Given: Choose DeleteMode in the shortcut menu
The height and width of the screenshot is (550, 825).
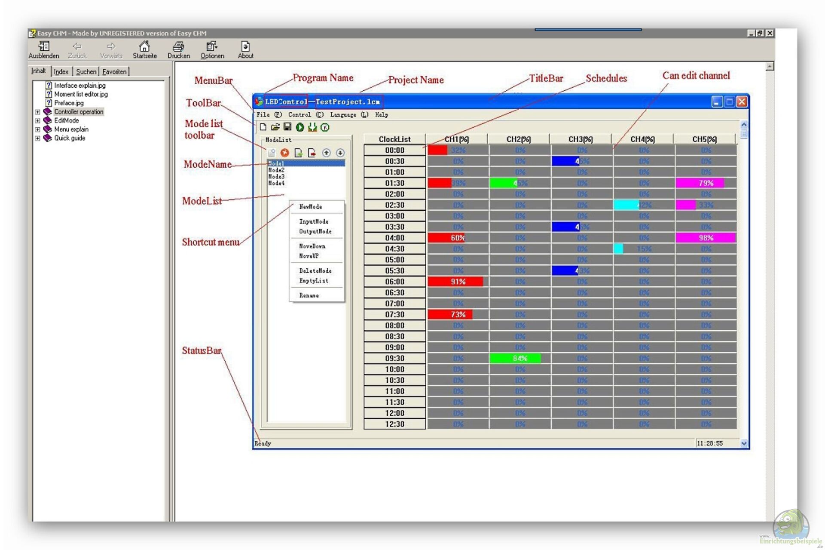Looking at the screenshot, I should pos(315,271).
